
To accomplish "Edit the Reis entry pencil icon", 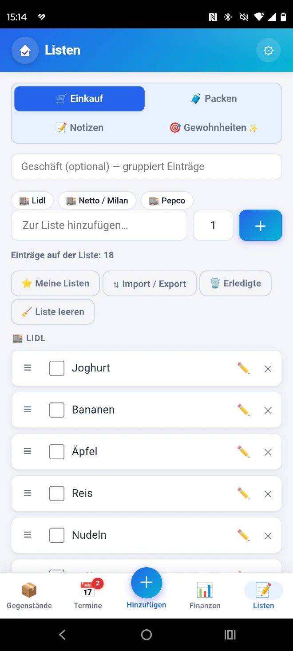I will pyautogui.click(x=243, y=493).
